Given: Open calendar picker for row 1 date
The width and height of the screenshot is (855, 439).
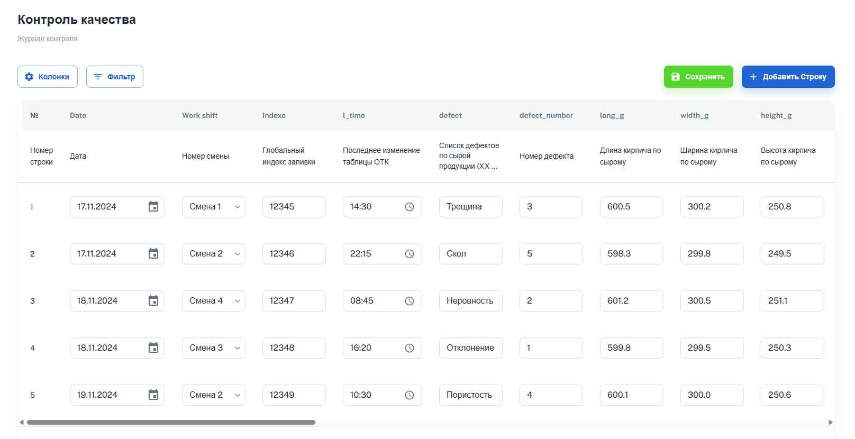Looking at the screenshot, I should [x=153, y=207].
